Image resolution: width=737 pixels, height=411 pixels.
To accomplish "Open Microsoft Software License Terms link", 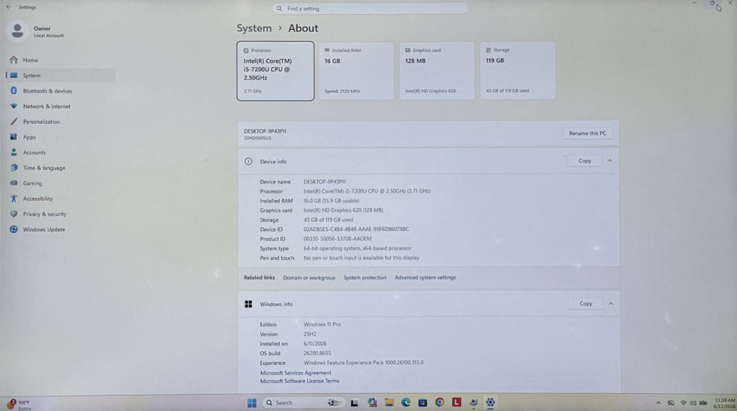I will pyautogui.click(x=299, y=381).
